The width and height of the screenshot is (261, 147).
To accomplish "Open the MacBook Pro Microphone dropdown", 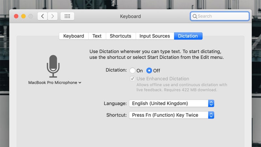I will coord(54,83).
